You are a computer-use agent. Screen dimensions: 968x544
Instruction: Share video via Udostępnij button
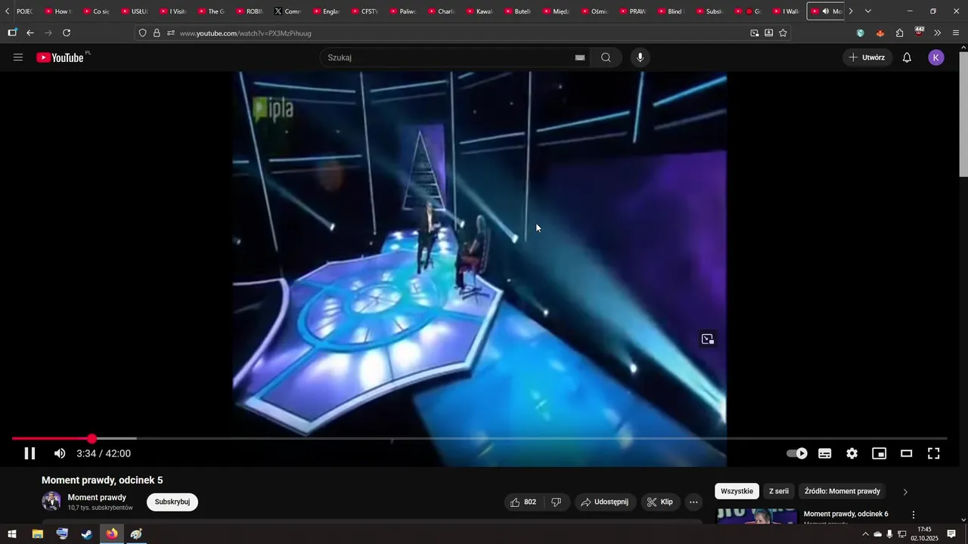[605, 502]
